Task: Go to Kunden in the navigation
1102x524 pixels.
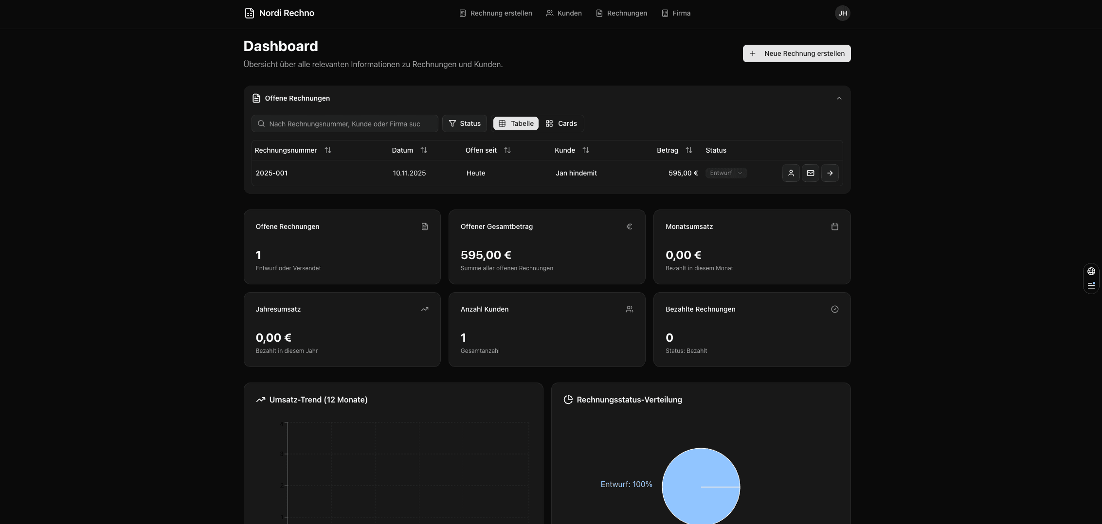Action: (x=563, y=13)
